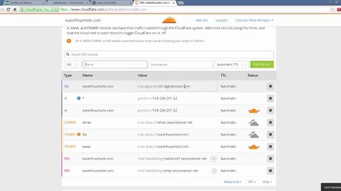Open the browser home page icon
Viewport: 341px width, 191px height.
click(15, 10)
